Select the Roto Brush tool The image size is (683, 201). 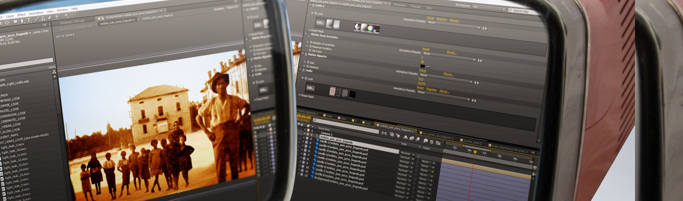[x=58, y=17]
